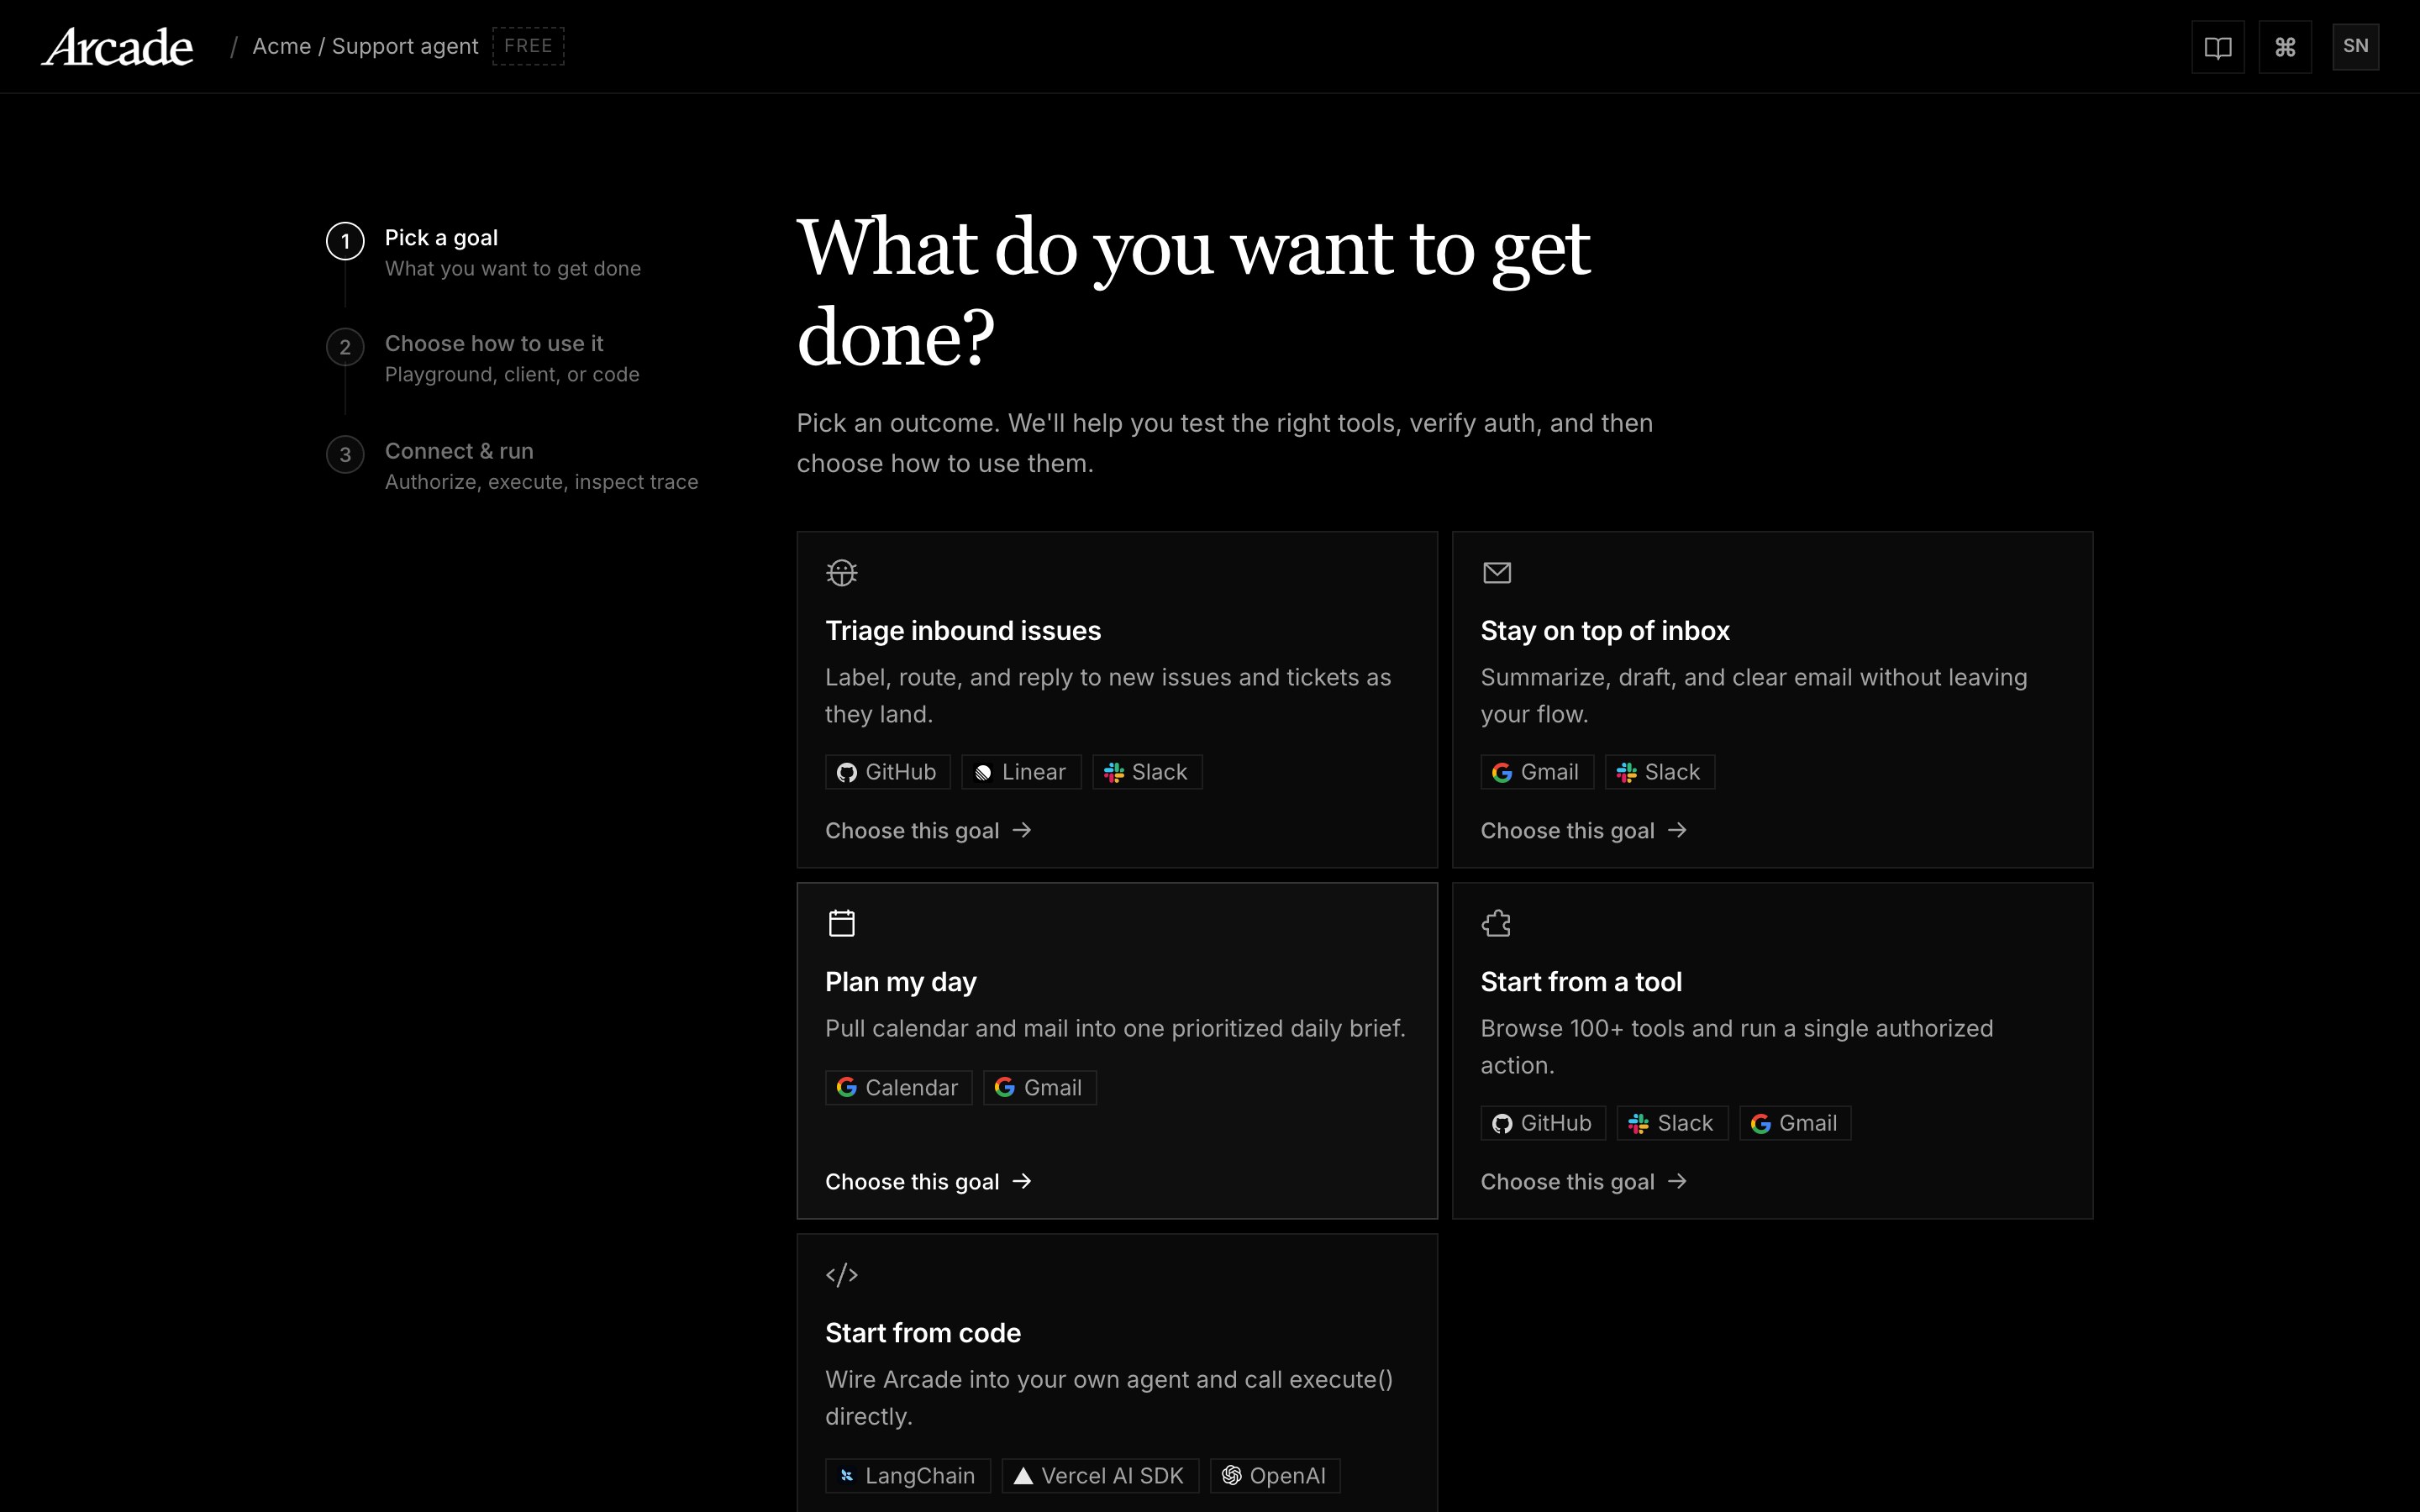Click the Plan my day card title

pos(901,982)
